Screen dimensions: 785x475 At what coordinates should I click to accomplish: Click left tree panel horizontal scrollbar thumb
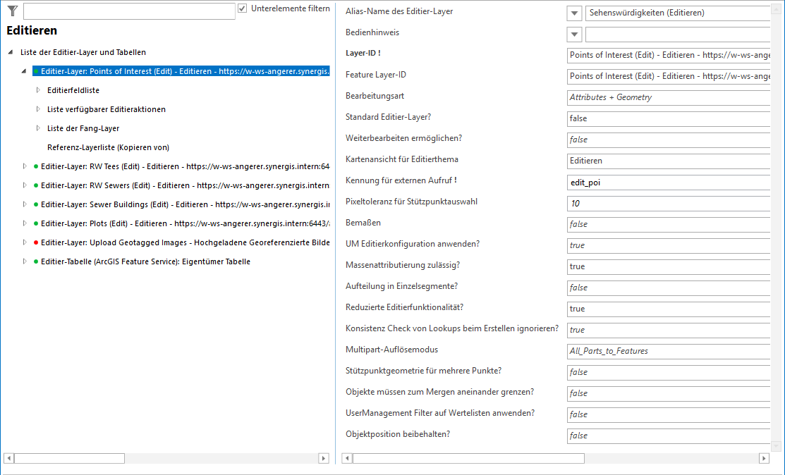(x=69, y=458)
